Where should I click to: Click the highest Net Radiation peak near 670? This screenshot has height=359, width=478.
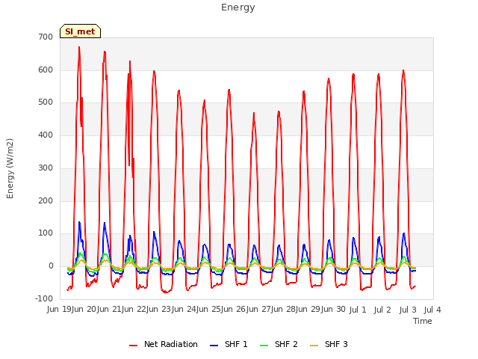(79, 47)
